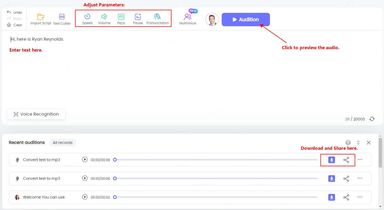The image size is (384, 210).
Task: Click the Redo button
Action: [x=14, y=18]
